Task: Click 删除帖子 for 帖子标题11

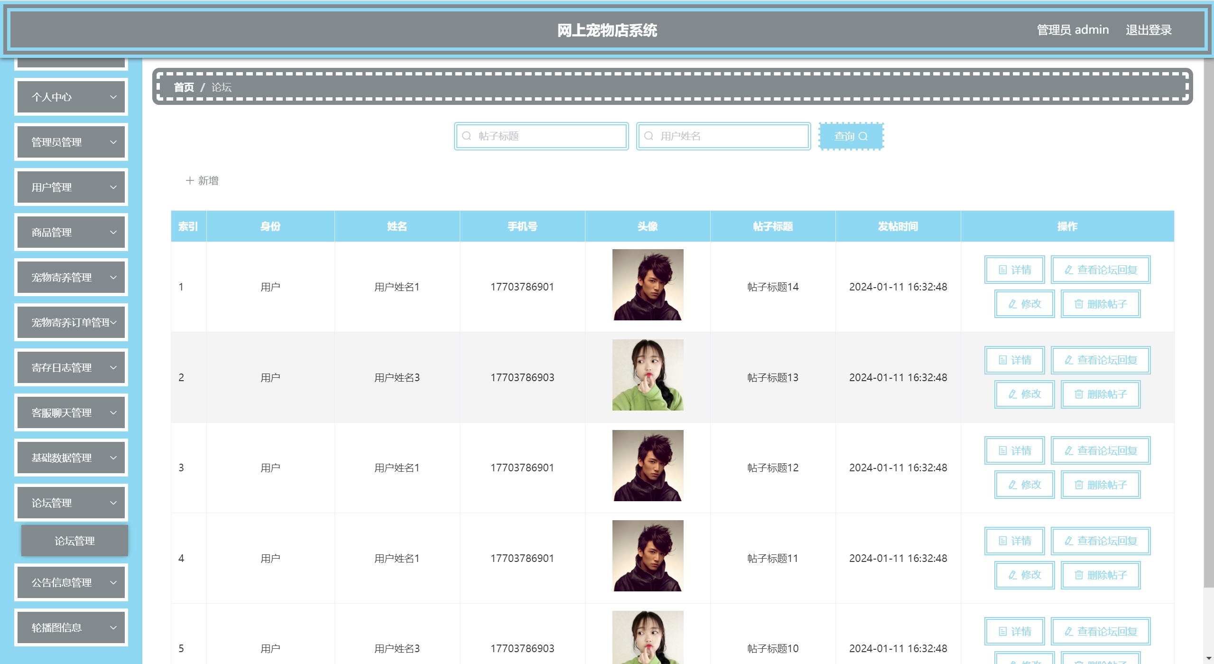Action: tap(1101, 575)
